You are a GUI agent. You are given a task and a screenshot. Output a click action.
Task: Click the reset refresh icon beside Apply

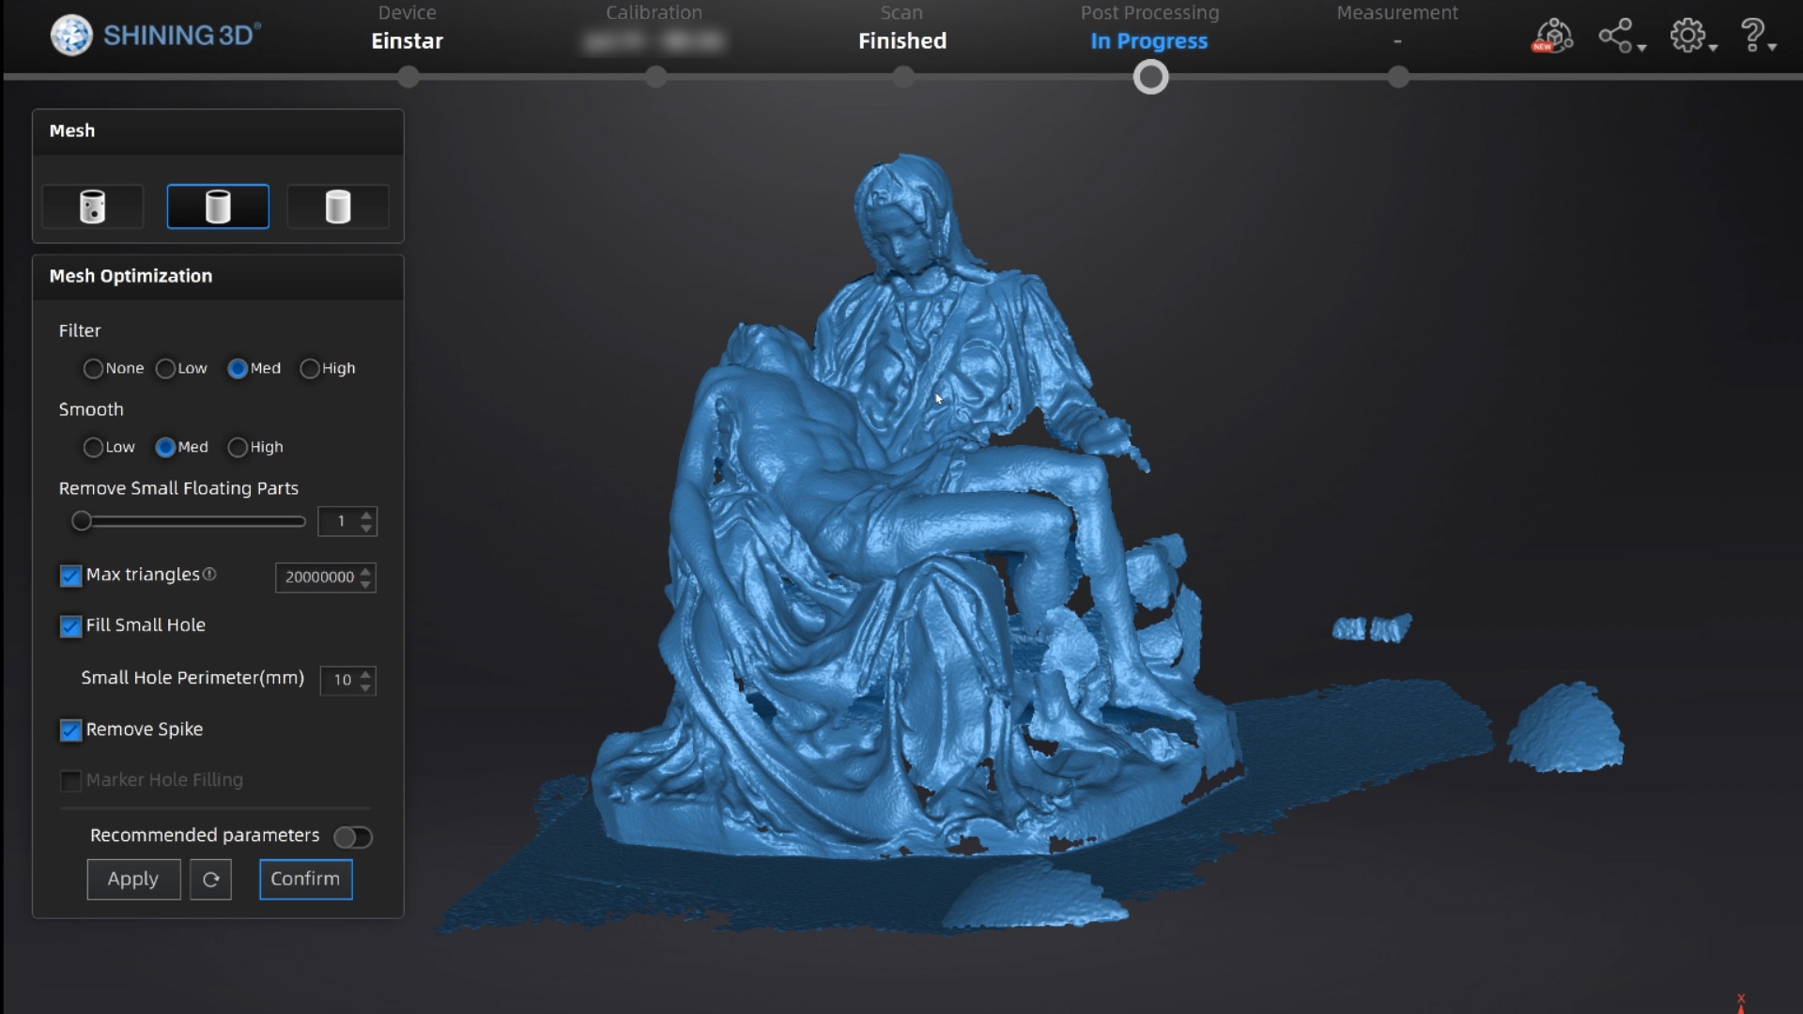[210, 880]
